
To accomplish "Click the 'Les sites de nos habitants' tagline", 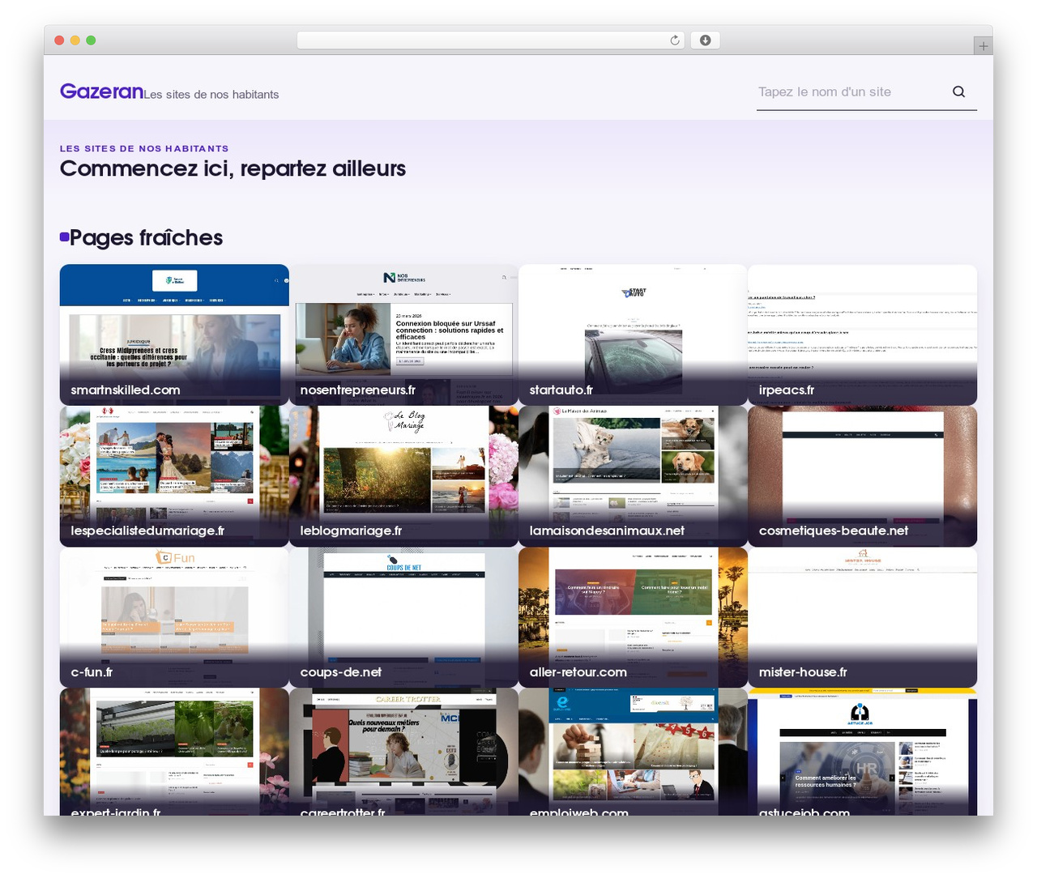I will pyautogui.click(x=211, y=95).
